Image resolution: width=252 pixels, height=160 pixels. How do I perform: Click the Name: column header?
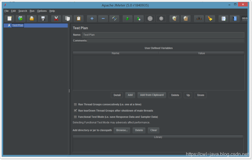click(116, 53)
